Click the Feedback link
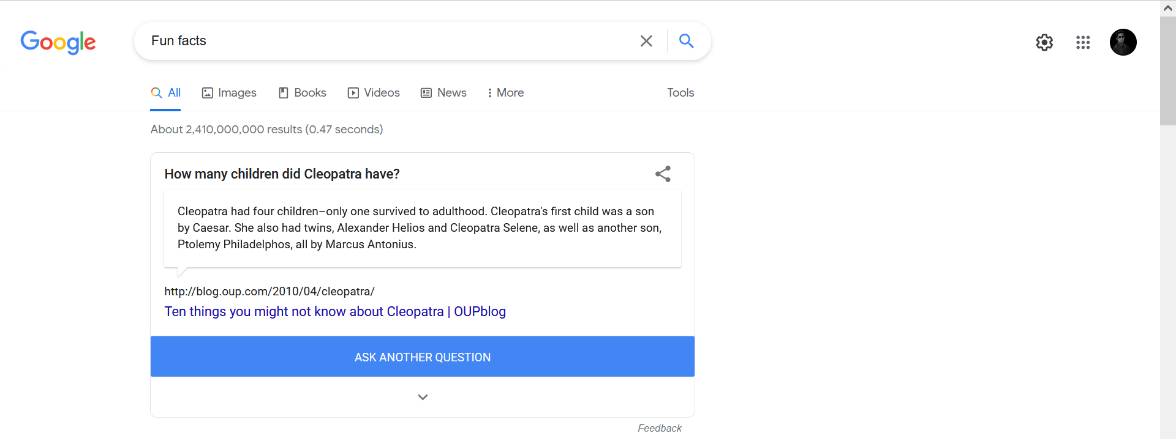This screenshot has width=1176, height=439. [x=660, y=429]
